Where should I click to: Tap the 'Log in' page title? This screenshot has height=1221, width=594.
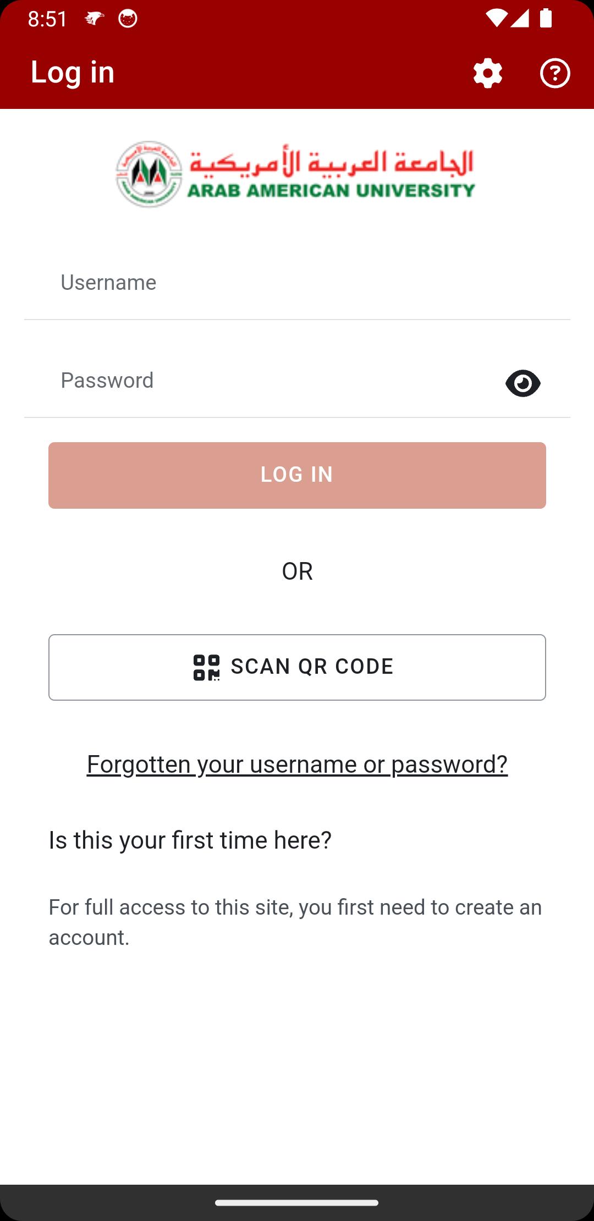[x=73, y=72]
